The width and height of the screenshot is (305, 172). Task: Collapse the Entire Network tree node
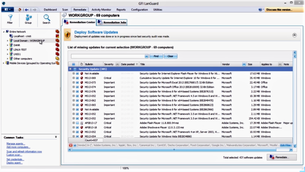[x=4, y=32]
